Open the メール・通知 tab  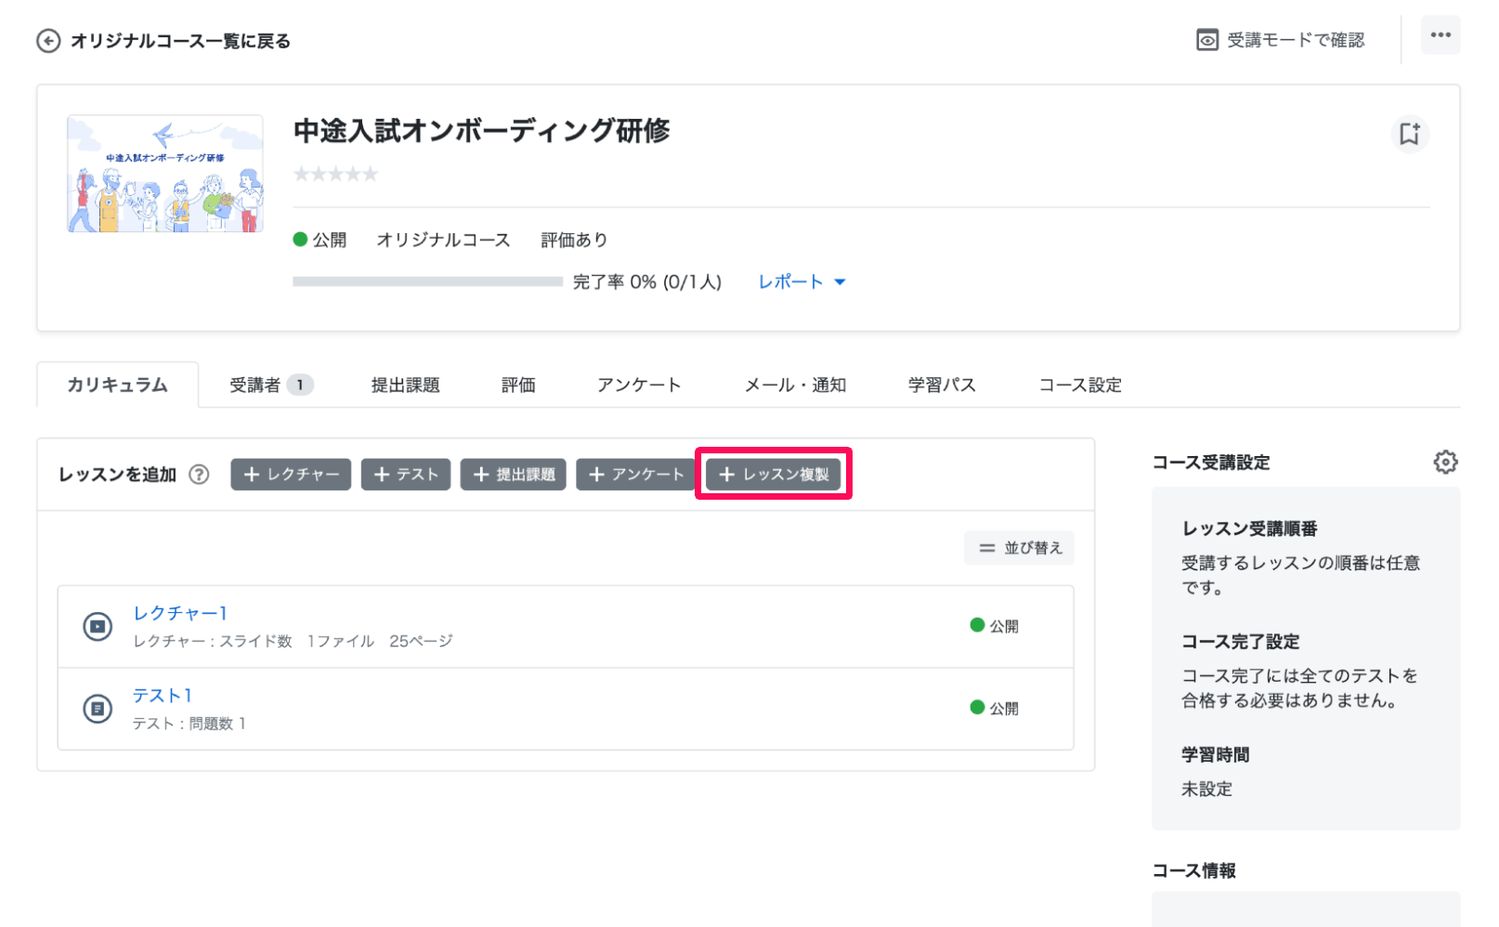tap(795, 385)
